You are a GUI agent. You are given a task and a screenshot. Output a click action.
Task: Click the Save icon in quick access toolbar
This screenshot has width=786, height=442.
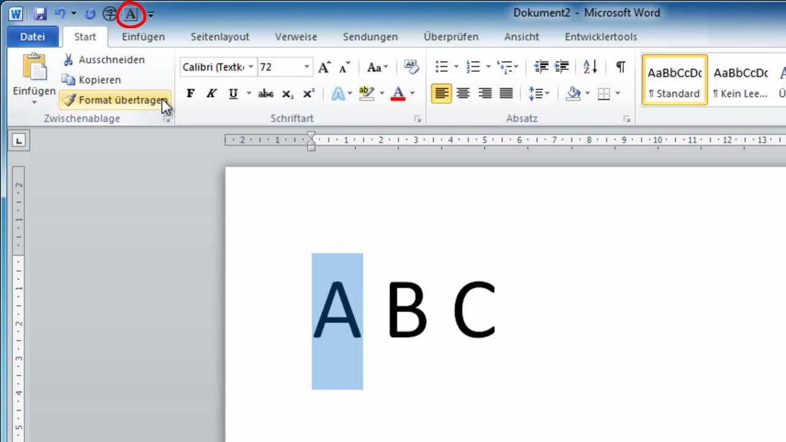coord(41,14)
